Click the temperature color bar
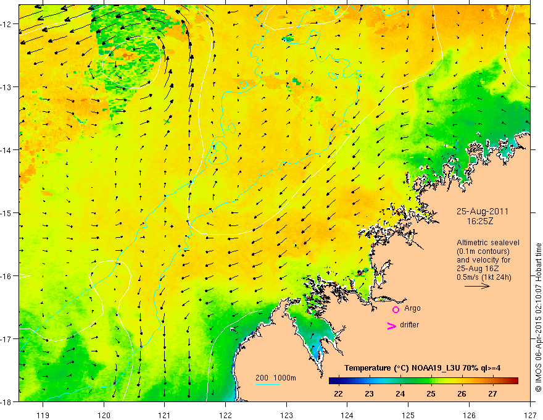 423,381
